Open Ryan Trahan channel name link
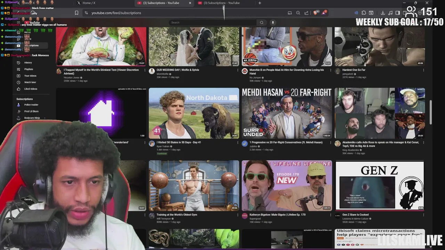This screenshot has width=445, height=250. click(x=163, y=147)
